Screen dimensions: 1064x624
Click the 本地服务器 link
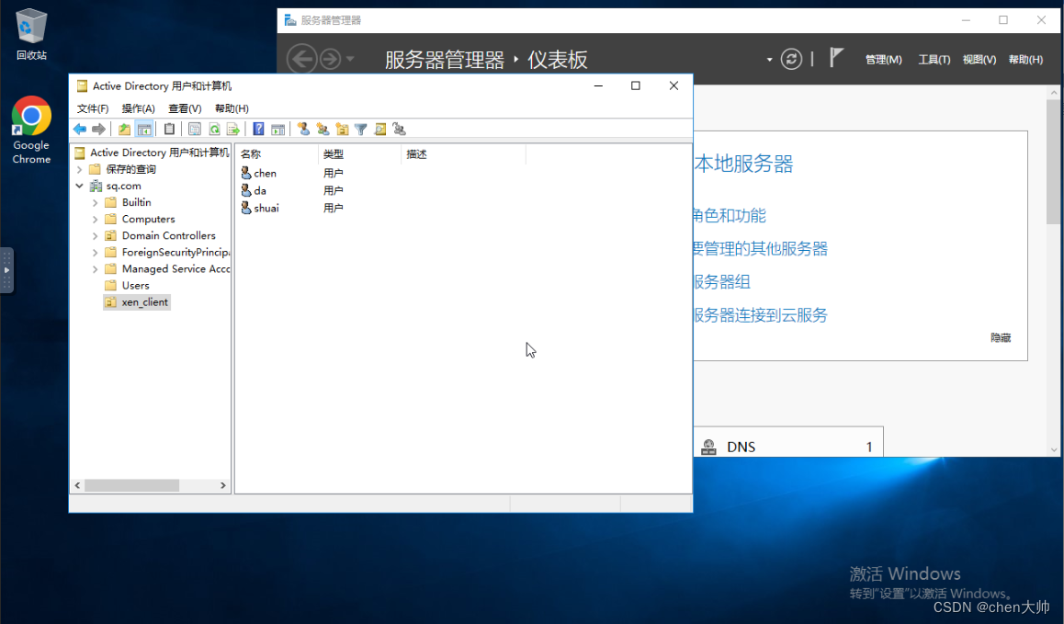click(743, 164)
